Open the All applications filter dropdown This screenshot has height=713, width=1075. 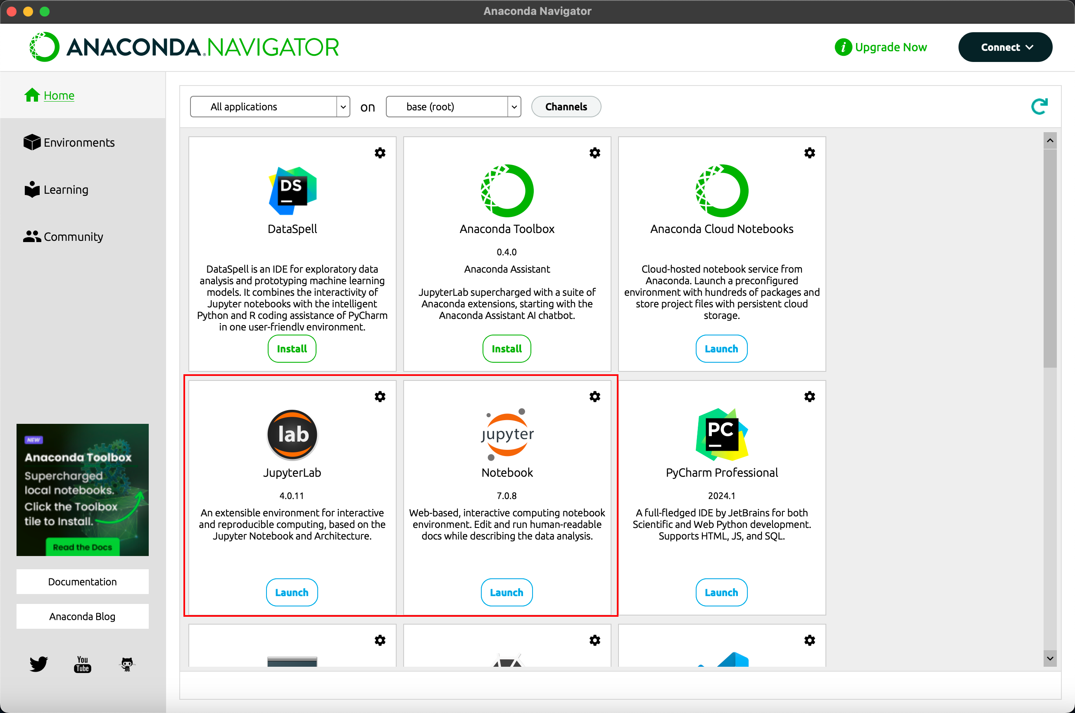point(270,107)
